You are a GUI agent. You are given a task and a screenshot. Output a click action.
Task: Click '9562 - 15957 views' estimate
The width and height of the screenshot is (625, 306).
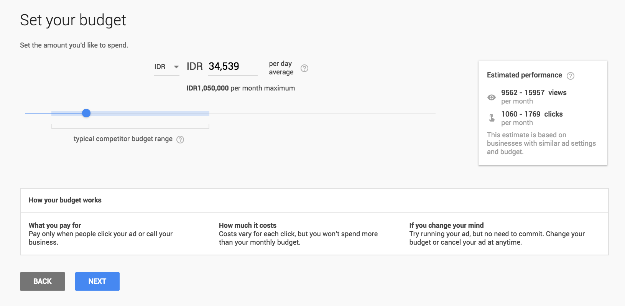pyautogui.click(x=534, y=93)
